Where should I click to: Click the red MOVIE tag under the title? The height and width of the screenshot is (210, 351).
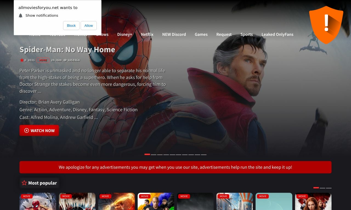pos(43,60)
